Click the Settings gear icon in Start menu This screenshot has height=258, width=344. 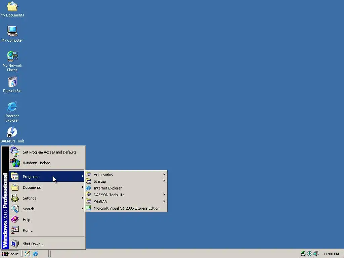pos(15,198)
